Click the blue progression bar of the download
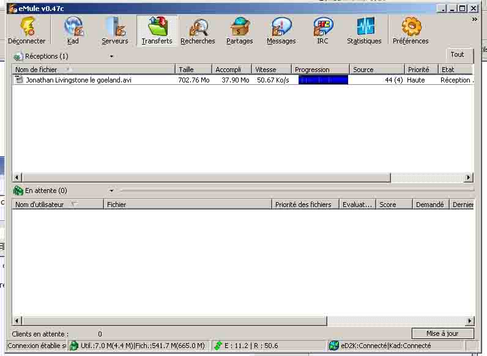Screen dimensions: 487x356 [x=323, y=80]
